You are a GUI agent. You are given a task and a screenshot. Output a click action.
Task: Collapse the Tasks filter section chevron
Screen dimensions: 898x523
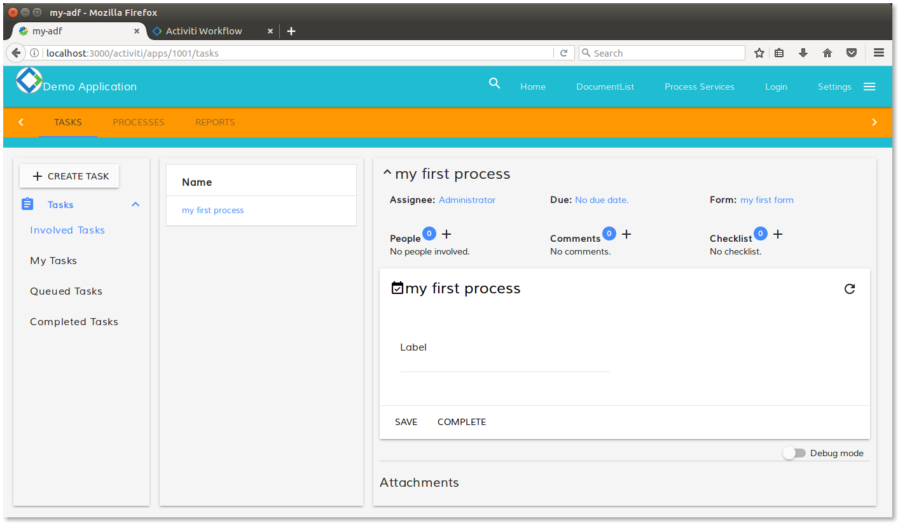(135, 204)
